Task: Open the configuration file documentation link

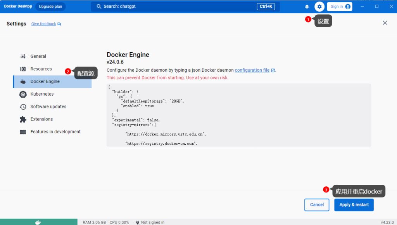Action: pyautogui.click(x=252, y=70)
